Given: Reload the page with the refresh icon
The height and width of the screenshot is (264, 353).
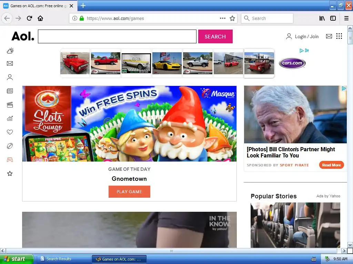Looking at the screenshot, I should click(29, 18).
